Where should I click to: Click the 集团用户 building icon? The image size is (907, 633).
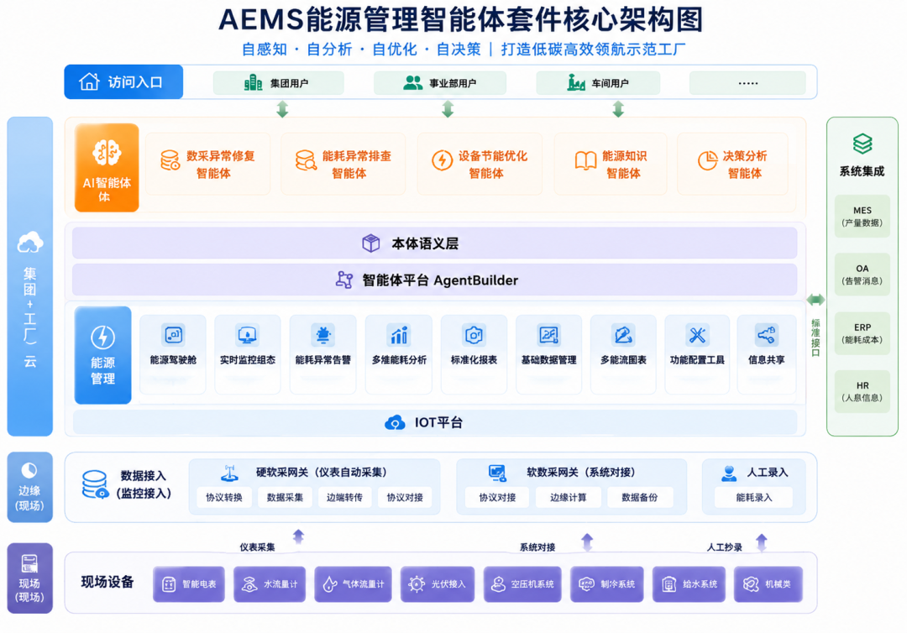[253, 82]
